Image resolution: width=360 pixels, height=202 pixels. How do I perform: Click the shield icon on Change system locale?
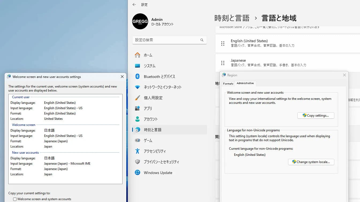coord(294,162)
